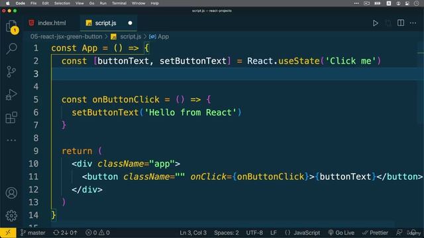The height and width of the screenshot is (238, 424).
Task: Show additional views ellipsis in activity bar
Action: click(x=11, y=140)
